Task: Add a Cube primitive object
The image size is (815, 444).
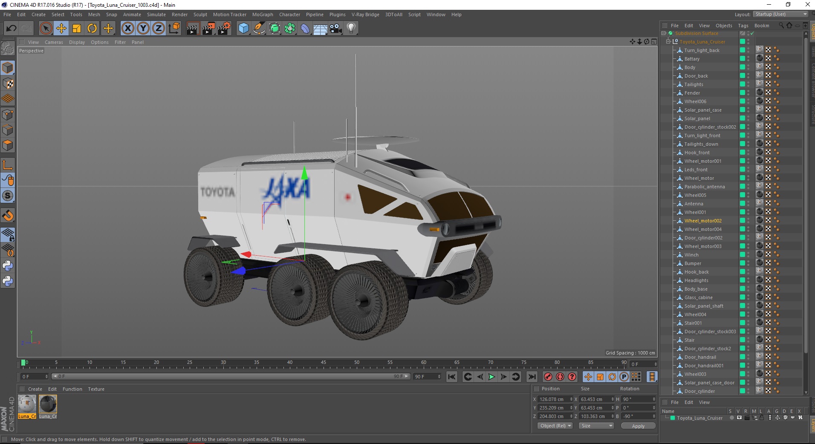Action: click(243, 29)
